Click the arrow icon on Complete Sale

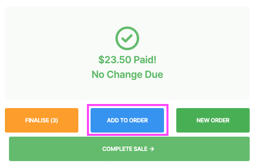[x=152, y=149]
